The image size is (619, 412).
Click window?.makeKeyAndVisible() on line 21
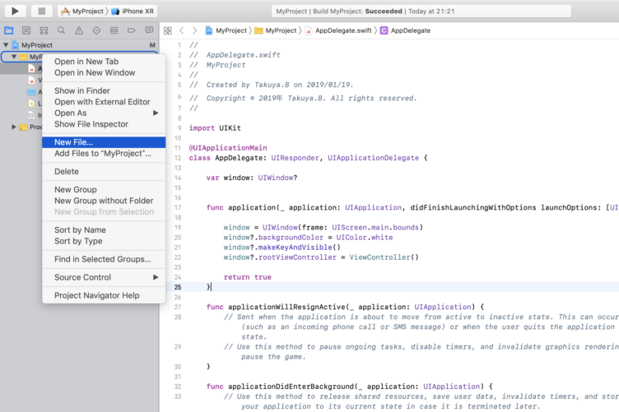(282, 248)
